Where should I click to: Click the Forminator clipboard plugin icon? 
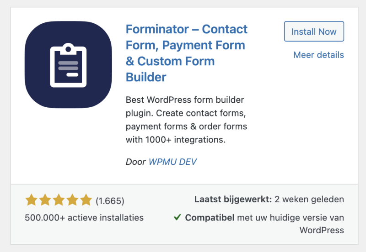point(68,65)
